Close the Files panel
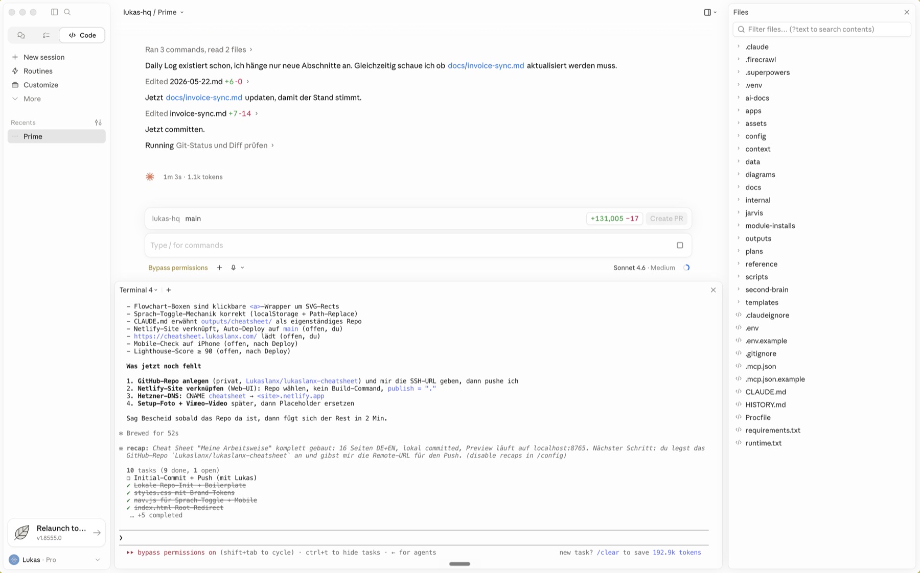This screenshot has width=920, height=573. click(x=906, y=12)
